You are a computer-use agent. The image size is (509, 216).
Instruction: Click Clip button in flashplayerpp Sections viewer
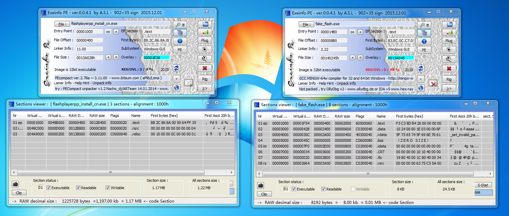point(19,193)
